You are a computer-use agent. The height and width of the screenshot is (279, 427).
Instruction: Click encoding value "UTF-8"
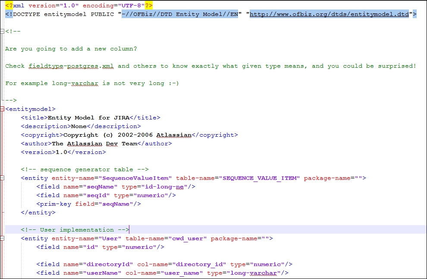click(131, 6)
